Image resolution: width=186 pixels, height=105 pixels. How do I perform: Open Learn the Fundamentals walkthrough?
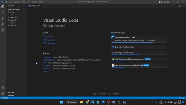[x=139, y=47]
